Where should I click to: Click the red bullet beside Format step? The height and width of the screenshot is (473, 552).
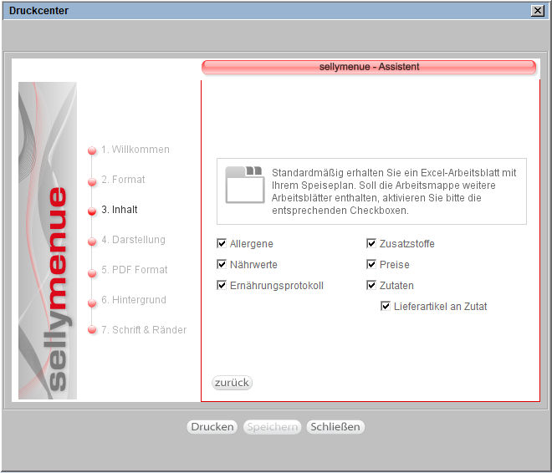[x=92, y=181]
